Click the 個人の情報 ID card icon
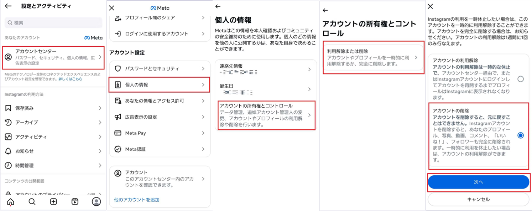The image size is (532, 211). (x=118, y=85)
